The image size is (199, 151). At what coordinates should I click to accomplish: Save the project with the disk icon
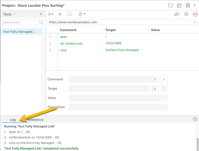pyautogui.click(x=187, y=5)
